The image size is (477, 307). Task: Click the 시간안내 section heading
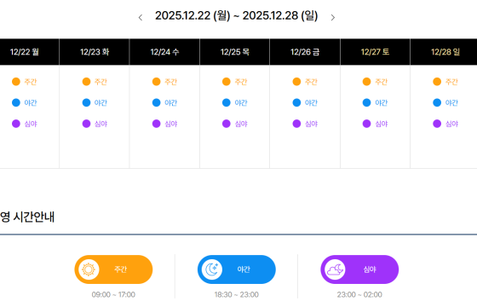point(27,217)
